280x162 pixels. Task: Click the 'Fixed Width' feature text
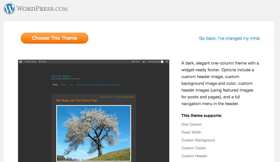[191, 132]
